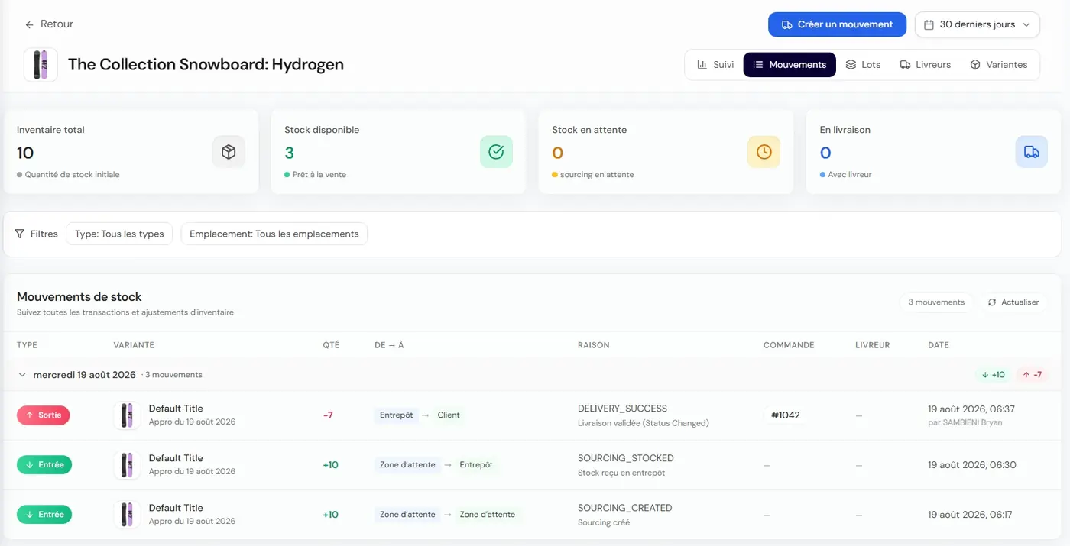Click the Sortie type badge
The image size is (1070, 546).
click(44, 415)
